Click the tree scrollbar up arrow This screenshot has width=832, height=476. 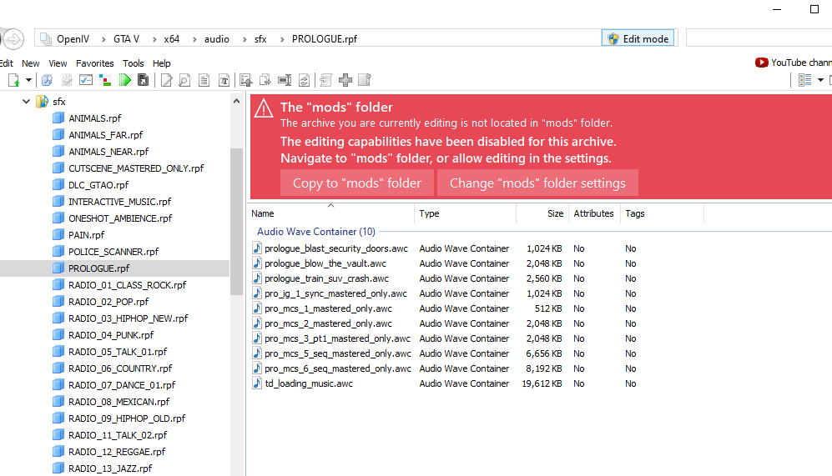(x=237, y=101)
